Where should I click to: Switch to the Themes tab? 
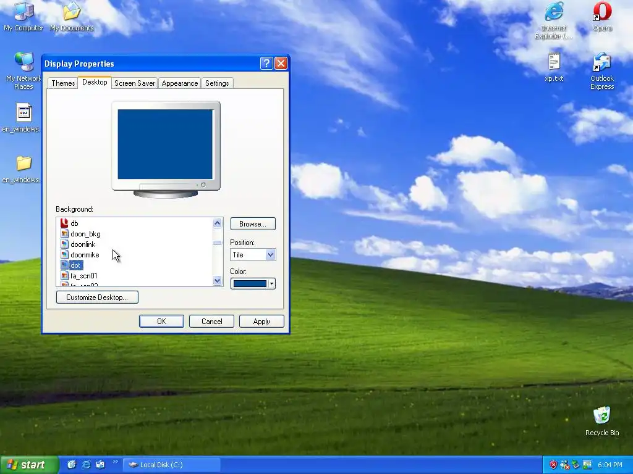coord(63,83)
